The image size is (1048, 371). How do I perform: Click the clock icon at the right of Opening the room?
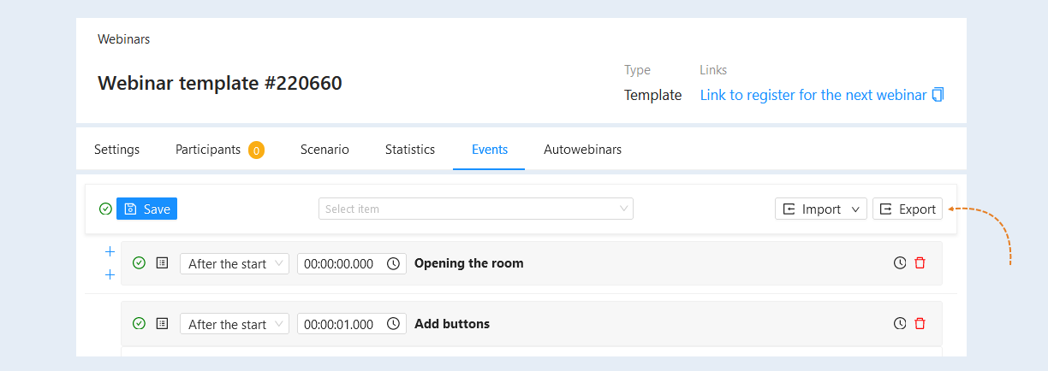[900, 263]
